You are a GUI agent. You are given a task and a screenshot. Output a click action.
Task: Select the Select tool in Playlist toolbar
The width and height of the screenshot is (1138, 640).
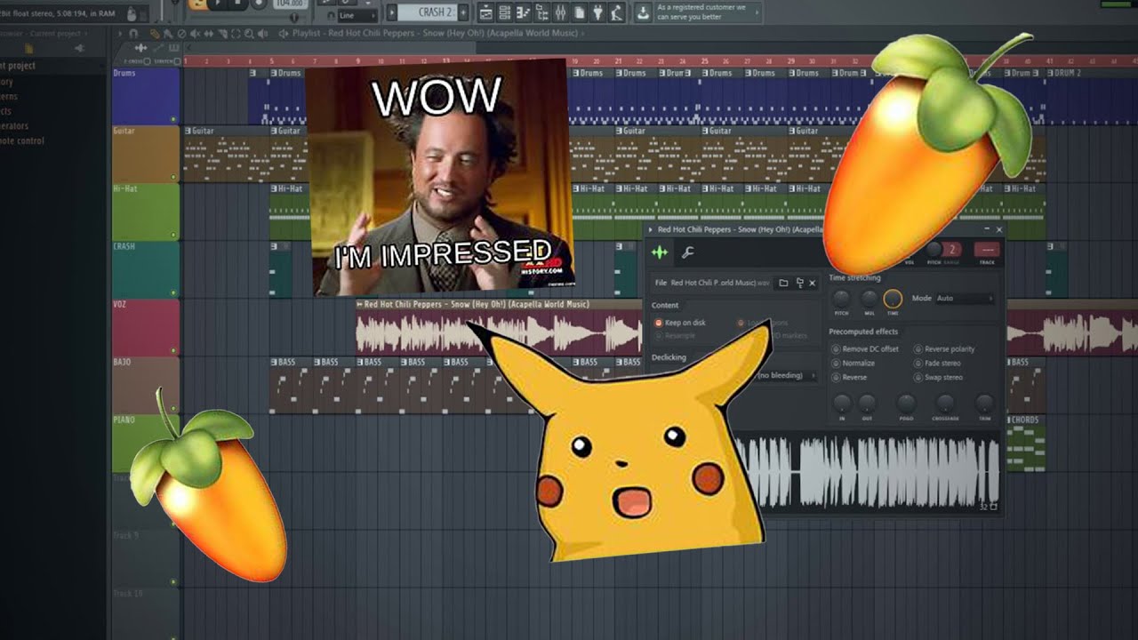(x=236, y=34)
